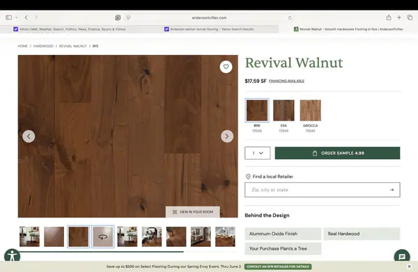The width and height of the screenshot is (418, 272).
Task: Open the sixth thumbnail with people
Action: [152, 236]
